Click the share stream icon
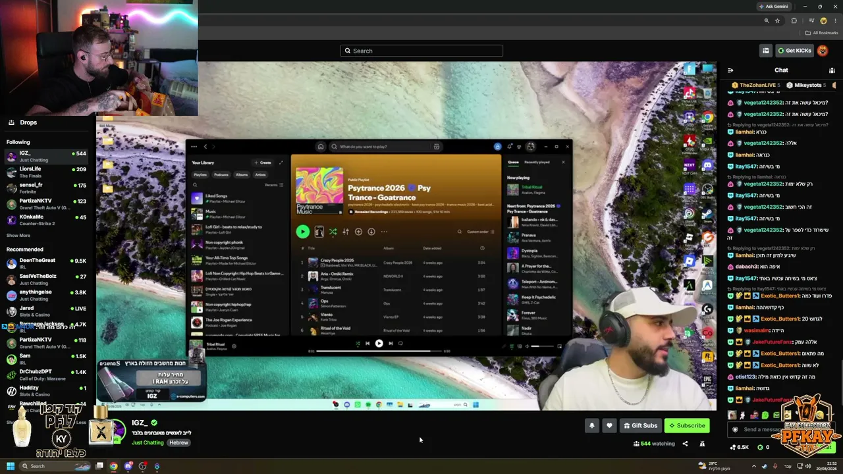843x474 pixels. click(685, 444)
